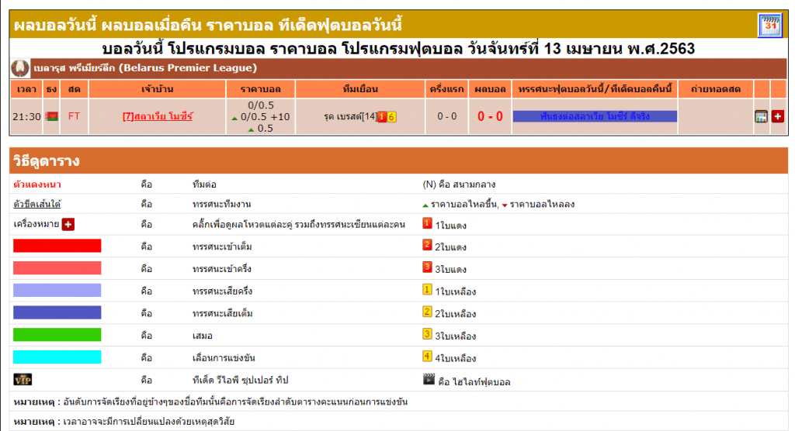Click the ทรรศนะฟุตบอลวันนี้ column header
This screenshot has height=431, width=795.
[594, 89]
